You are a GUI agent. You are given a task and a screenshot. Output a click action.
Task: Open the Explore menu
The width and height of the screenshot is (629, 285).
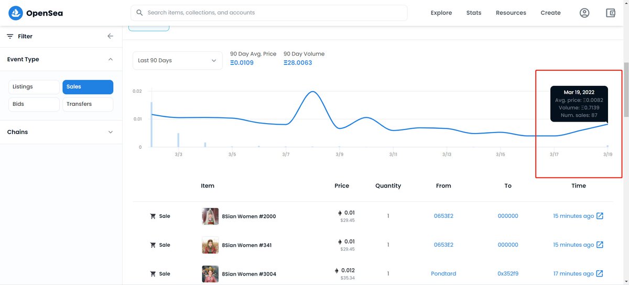click(441, 13)
